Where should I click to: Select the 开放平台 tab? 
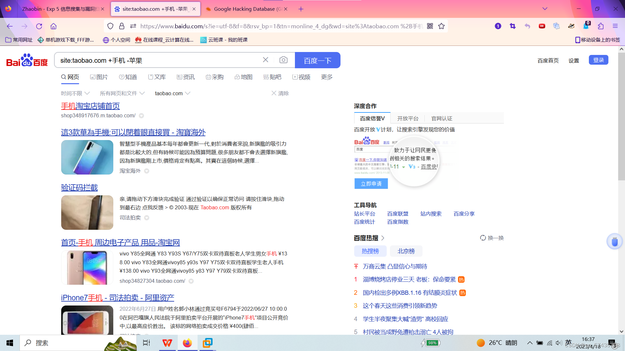coord(408,118)
